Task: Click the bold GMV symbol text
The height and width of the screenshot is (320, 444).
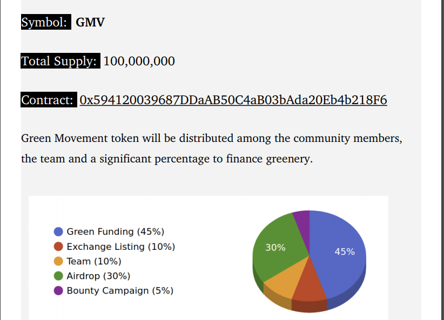Action: tap(90, 23)
